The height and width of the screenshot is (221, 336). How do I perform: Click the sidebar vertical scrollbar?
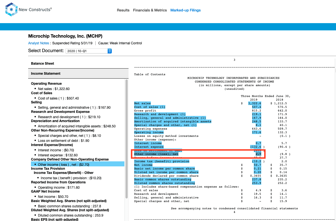tap(127, 139)
